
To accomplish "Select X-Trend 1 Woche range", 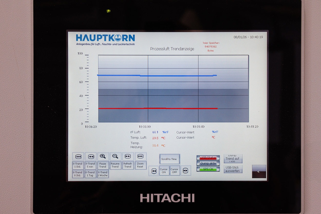I will click(103, 174).
